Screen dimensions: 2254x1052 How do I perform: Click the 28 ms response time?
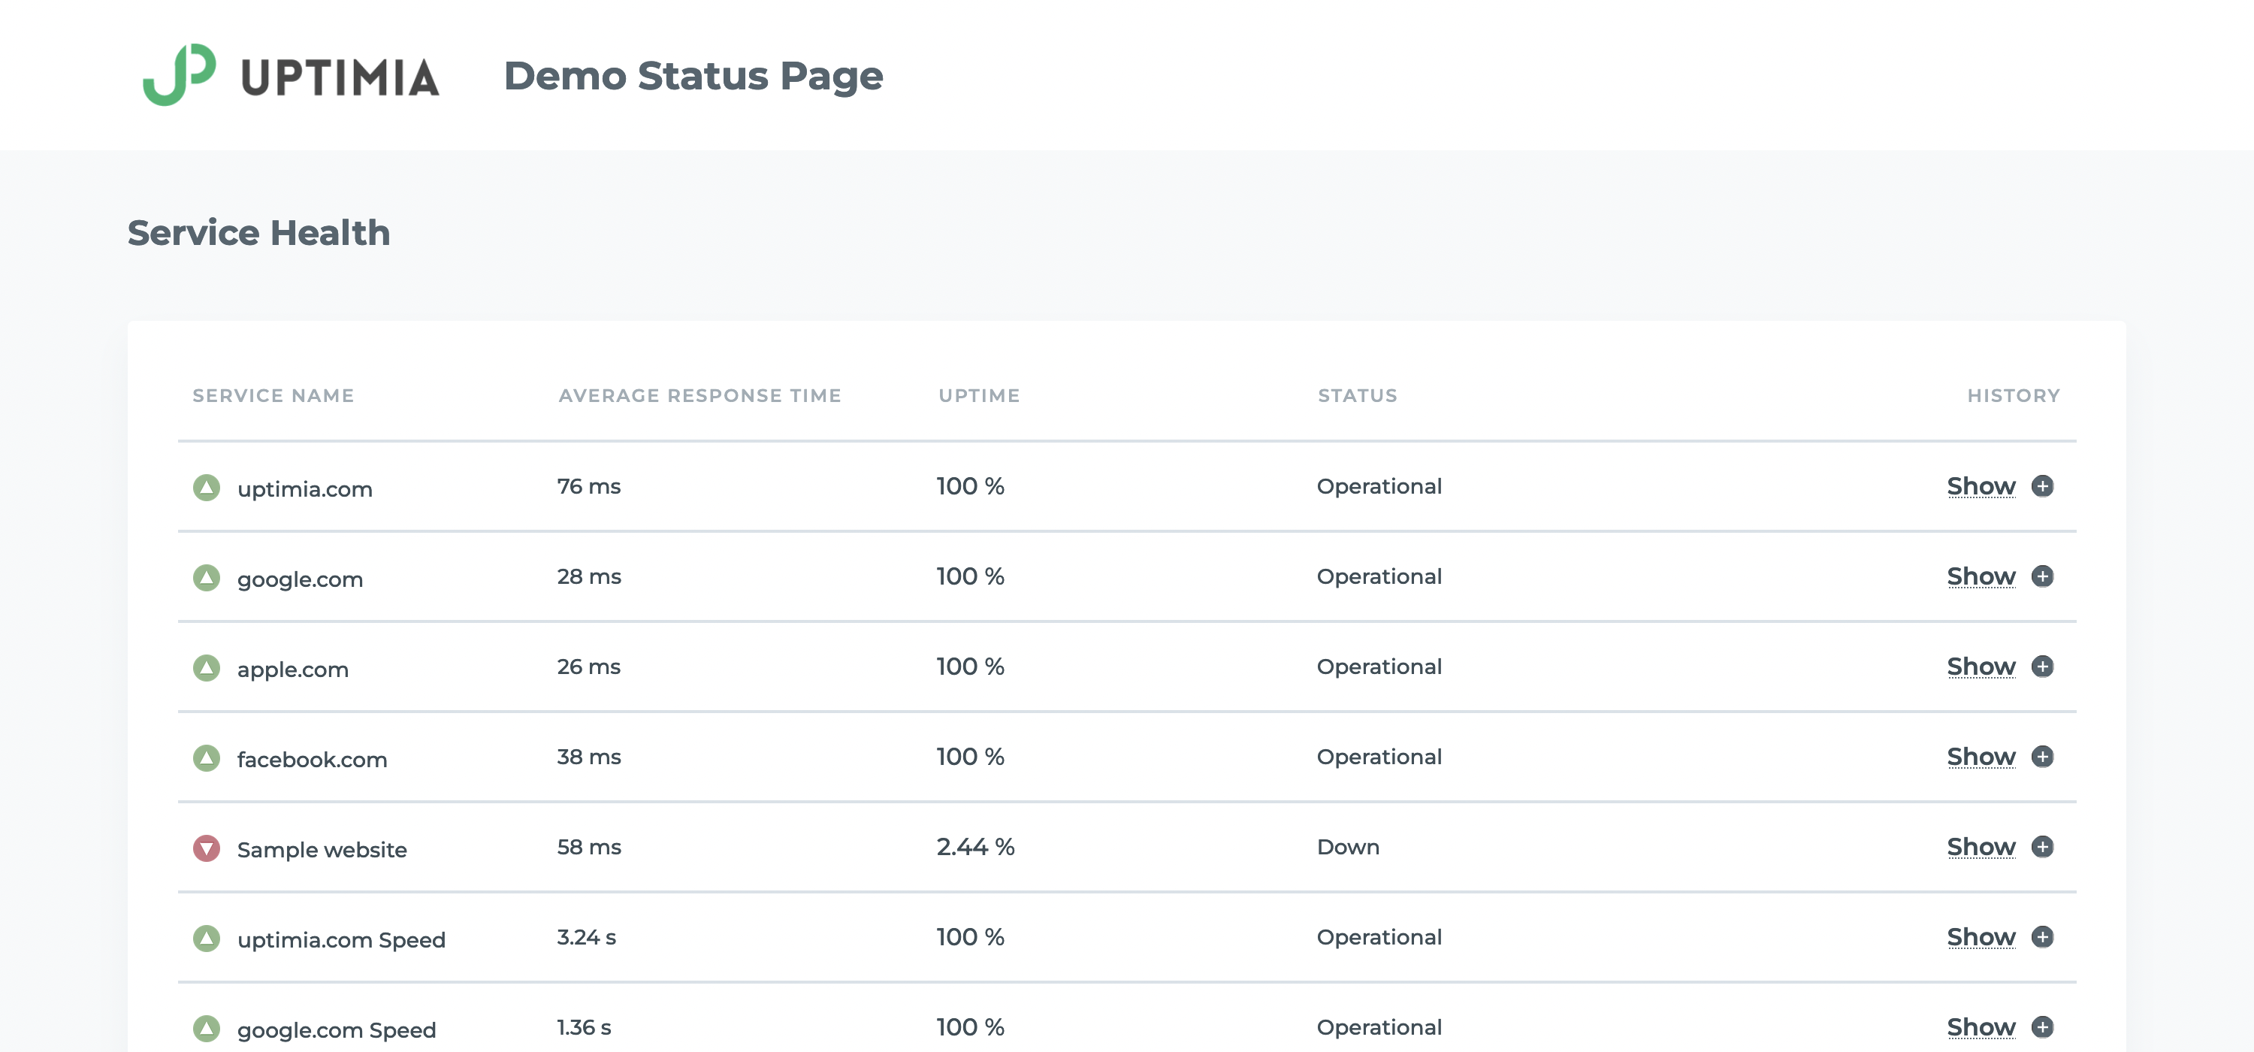589,576
